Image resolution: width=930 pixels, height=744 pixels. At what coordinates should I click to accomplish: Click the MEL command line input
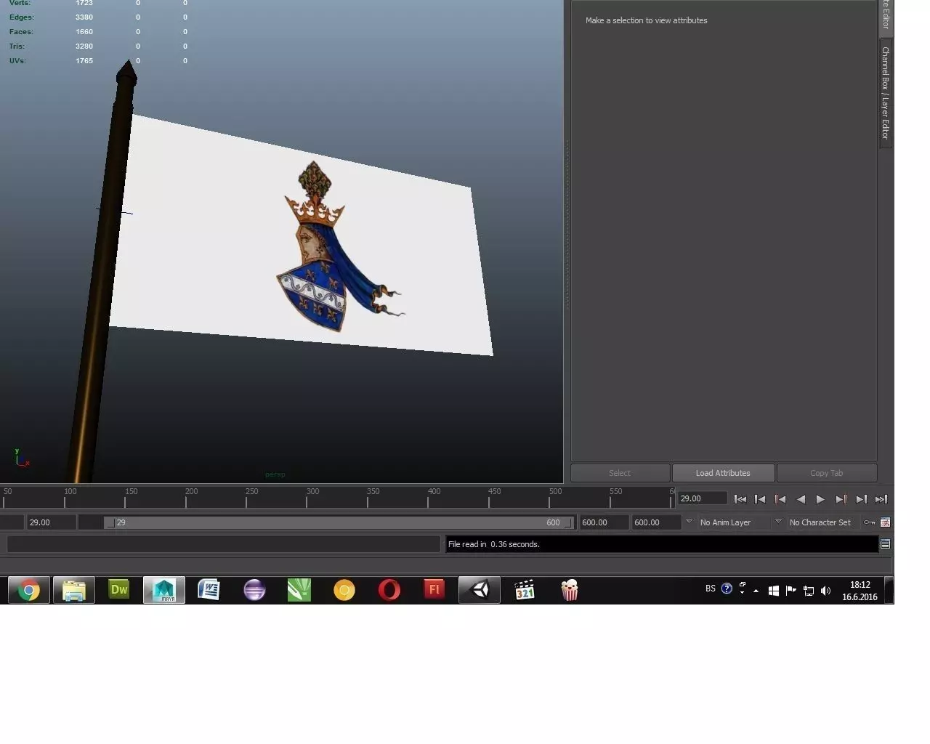click(x=224, y=543)
